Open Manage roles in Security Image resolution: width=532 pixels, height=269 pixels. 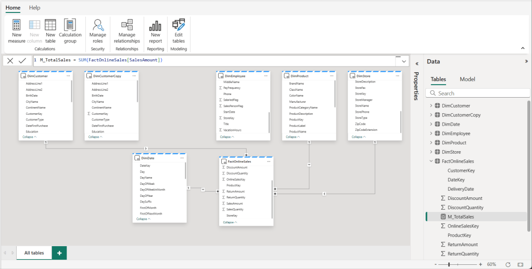pyautogui.click(x=98, y=25)
